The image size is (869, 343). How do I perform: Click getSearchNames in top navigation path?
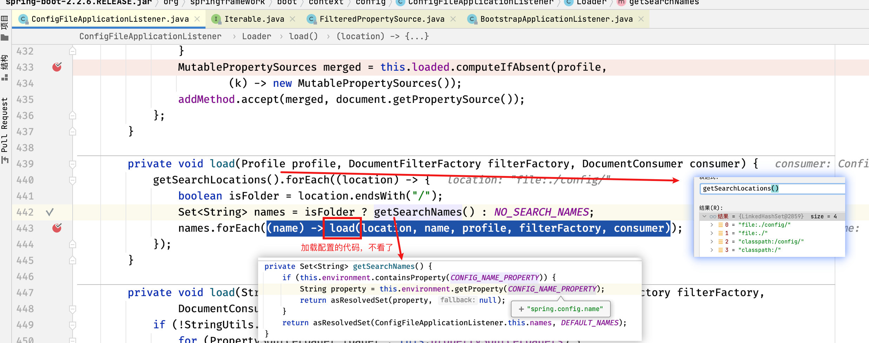(x=664, y=2)
